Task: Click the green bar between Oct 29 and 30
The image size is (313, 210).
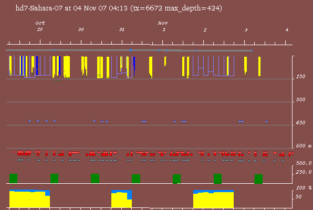Action: click(54, 178)
